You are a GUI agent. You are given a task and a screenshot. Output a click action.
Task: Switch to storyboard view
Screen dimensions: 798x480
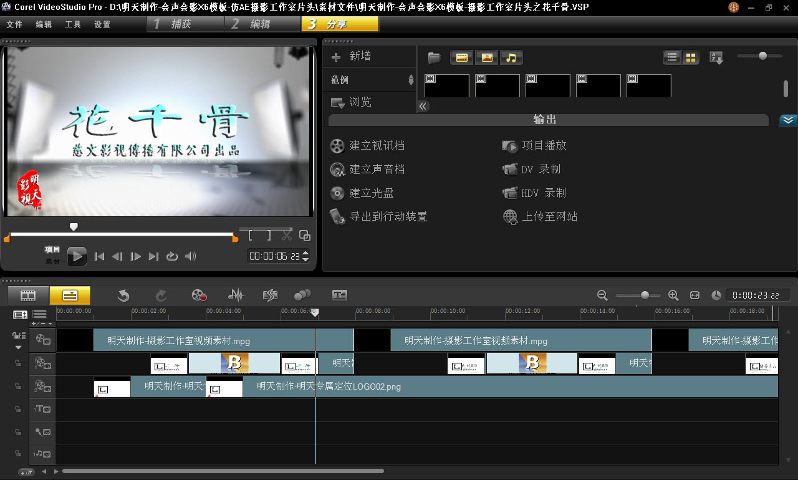[28, 295]
